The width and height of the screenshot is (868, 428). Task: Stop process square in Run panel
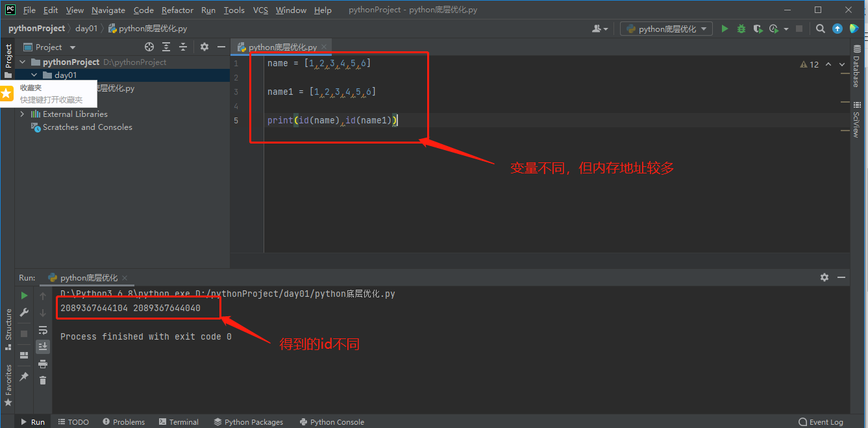coord(24,334)
